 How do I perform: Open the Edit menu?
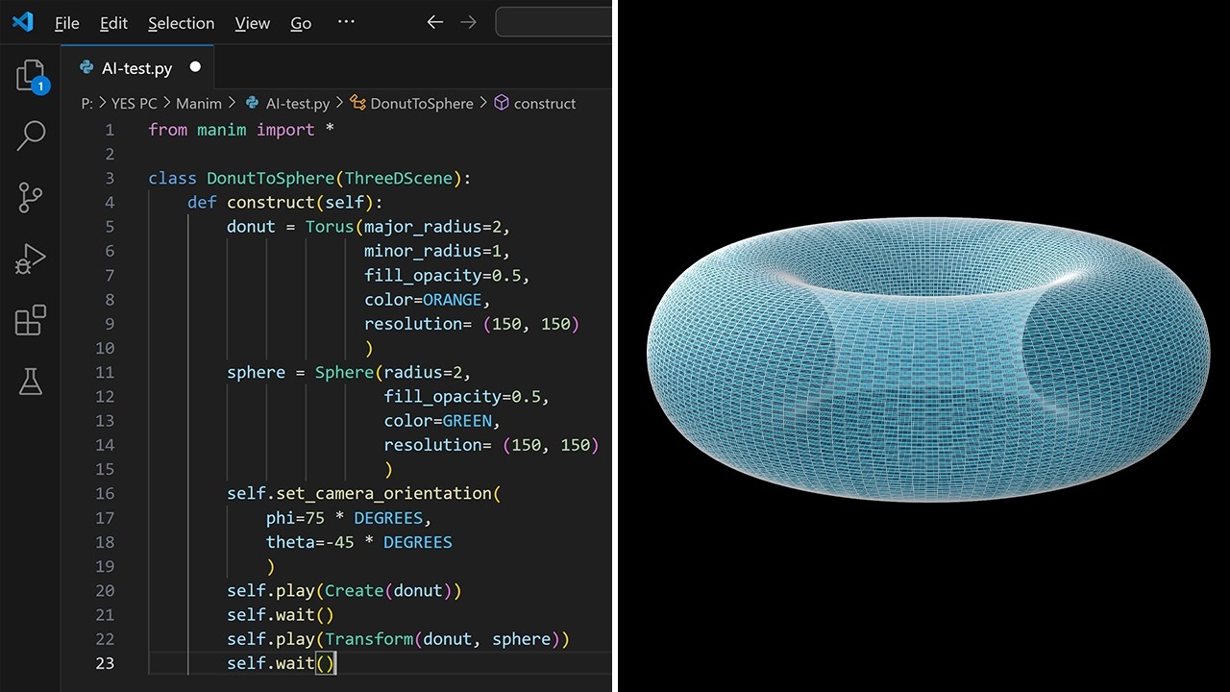coord(113,23)
